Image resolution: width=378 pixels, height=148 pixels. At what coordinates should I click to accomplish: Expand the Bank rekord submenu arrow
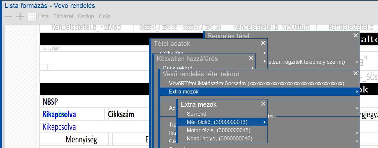(253, 68)
